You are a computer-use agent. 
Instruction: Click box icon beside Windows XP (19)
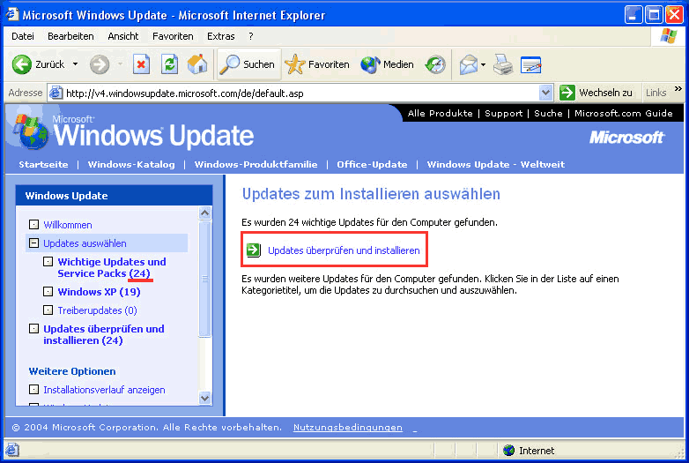tap(48, 291)
